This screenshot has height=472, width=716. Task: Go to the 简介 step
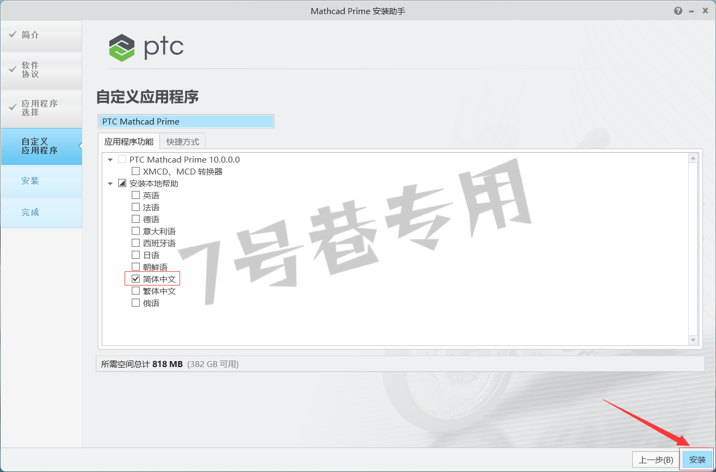[x=41, y=35]
